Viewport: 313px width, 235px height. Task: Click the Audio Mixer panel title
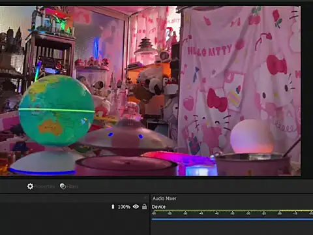tap(164, 198)
